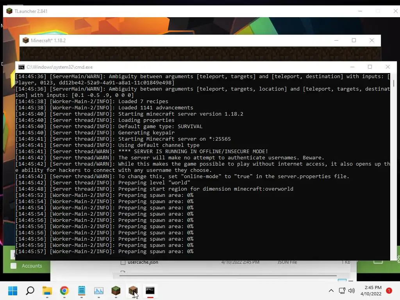
Task: Click "Starting minecraft server version 1.18.2" line
Action: click(129, 114)
